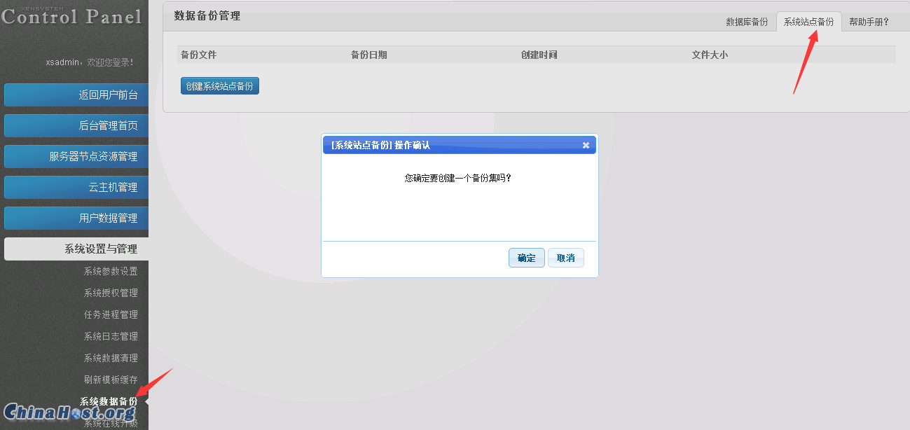
Task: Collapse the 系统设置与管理 section
Action: (x=76, y=249)
